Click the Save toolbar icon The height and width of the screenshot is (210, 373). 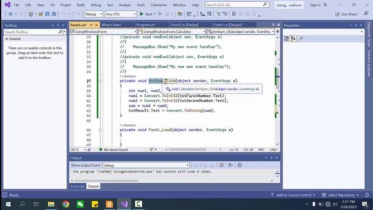click(x=47, y=14)
